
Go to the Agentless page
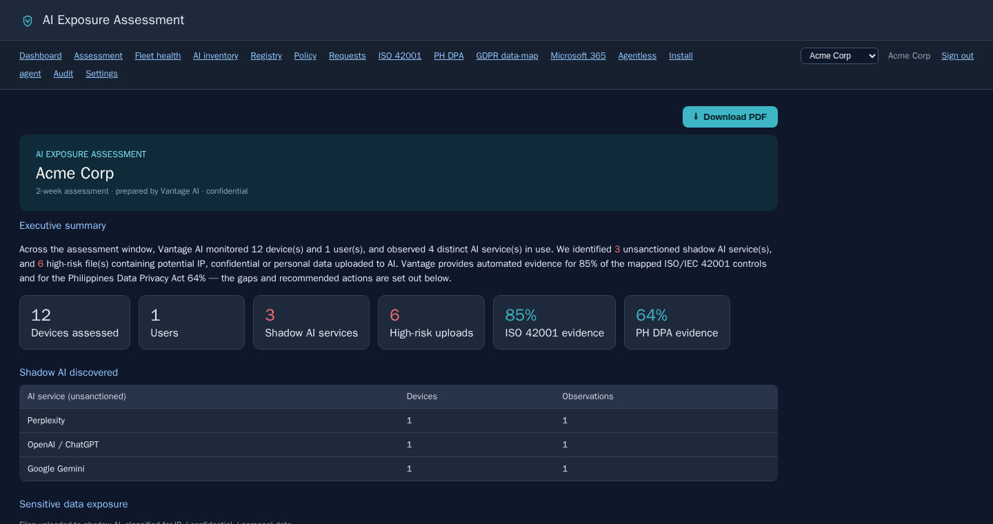point(637,56)
